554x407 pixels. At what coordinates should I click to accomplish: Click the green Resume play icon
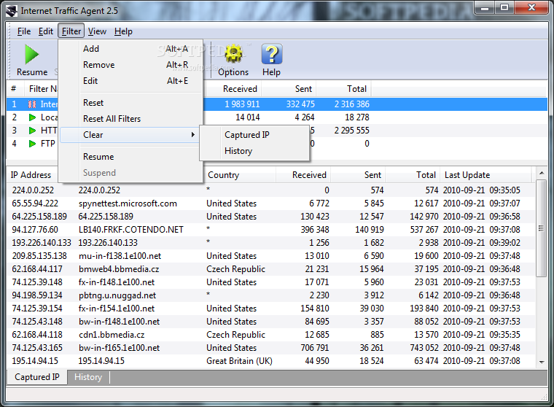click(x=32, y=55)
